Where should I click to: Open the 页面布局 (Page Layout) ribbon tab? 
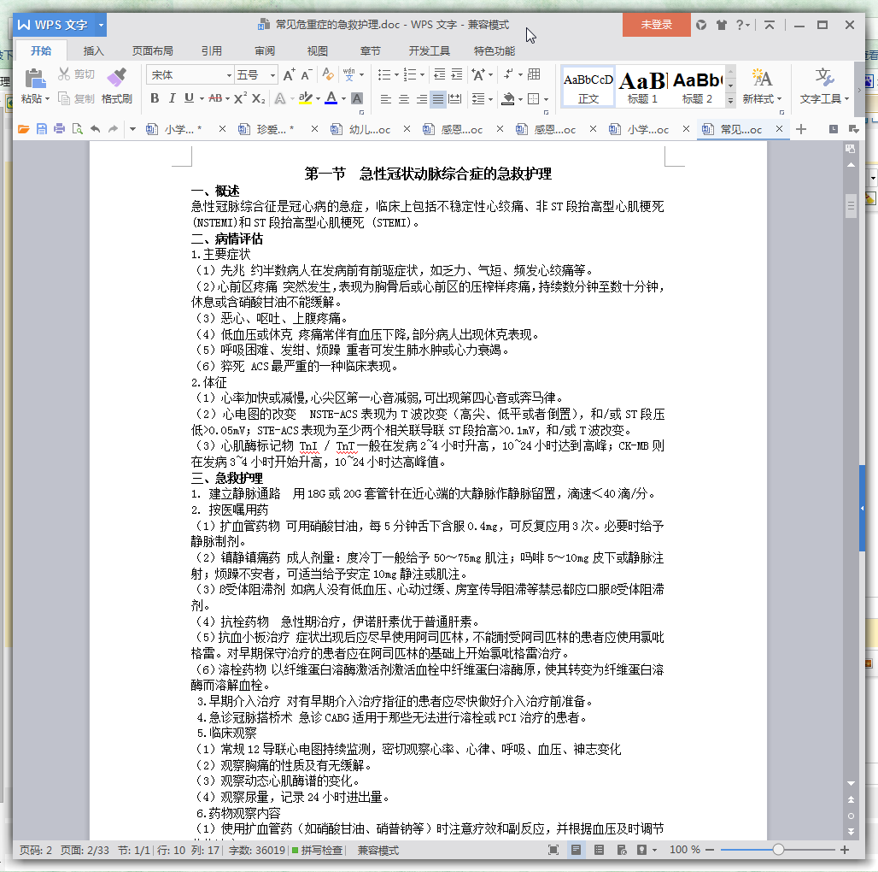(152, 50)
